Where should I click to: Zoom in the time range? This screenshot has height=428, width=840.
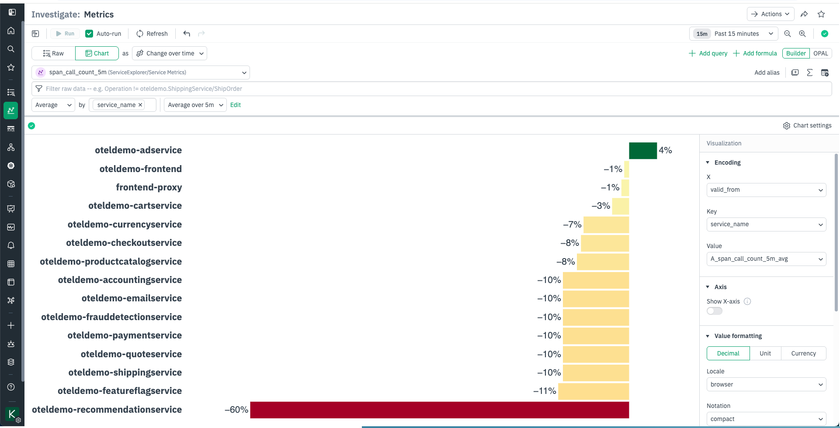coord(802,34)
